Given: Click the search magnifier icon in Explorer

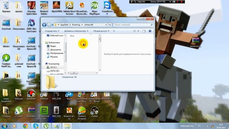Looking at the screenshot, I should tap(152, 25).
